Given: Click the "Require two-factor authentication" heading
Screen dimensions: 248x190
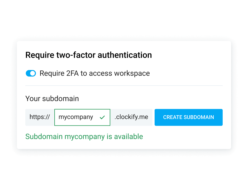Looking at the screenshot, I should coord(88,55).
